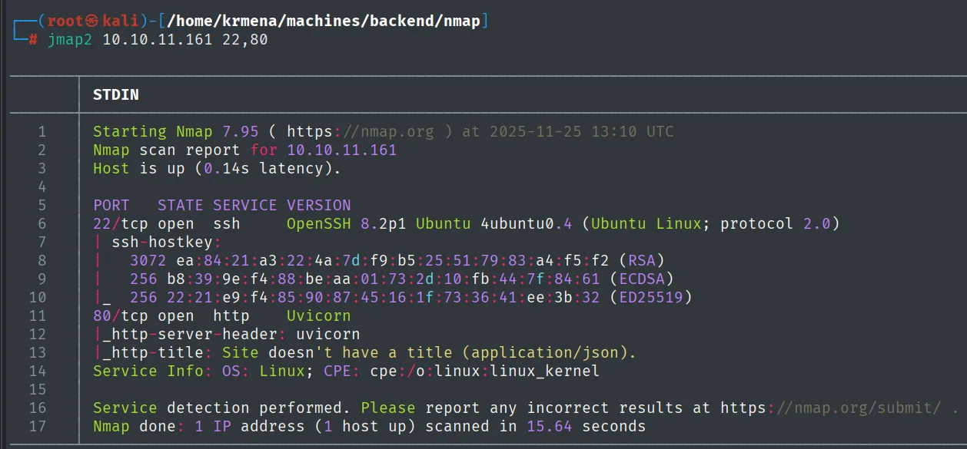Select the CPE string cpe:/o:linux:linux_kernel
The image size is (967, 449).
pyautogui.click(x=484, y=371)
